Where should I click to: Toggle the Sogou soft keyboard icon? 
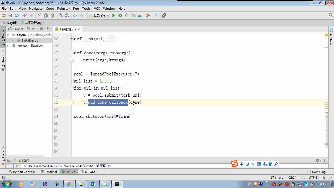259,164
